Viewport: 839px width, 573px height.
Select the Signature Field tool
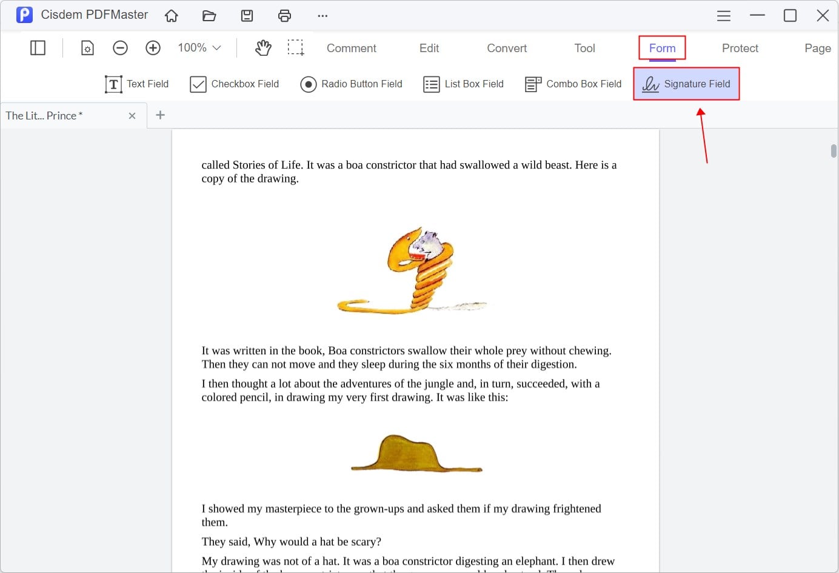pyautogui.click(x=686, y=84)
